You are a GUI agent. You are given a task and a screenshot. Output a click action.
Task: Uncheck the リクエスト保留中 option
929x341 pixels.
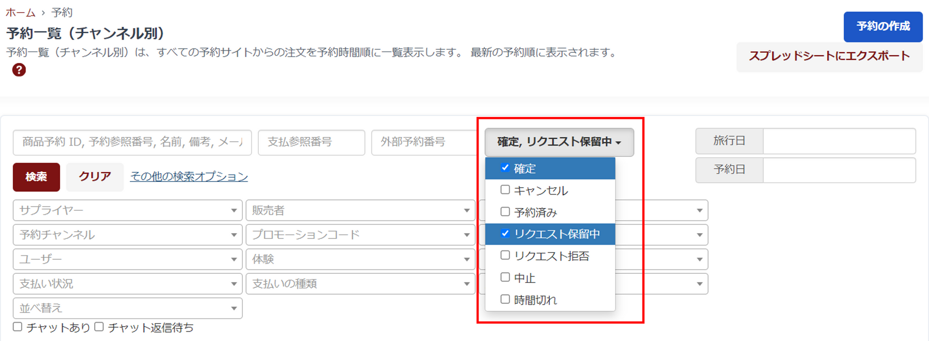(505, 234)
